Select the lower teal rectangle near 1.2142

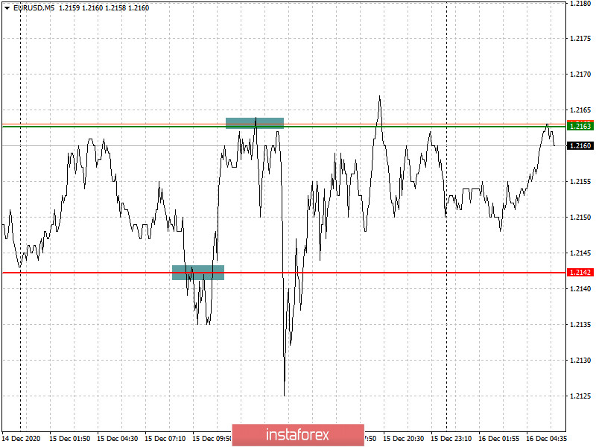tap(198, 273)
